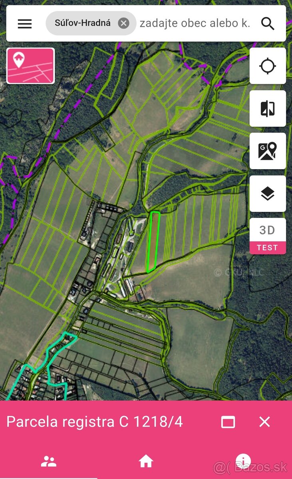
Task: Open the map layers selector
Action: point(268,194)
